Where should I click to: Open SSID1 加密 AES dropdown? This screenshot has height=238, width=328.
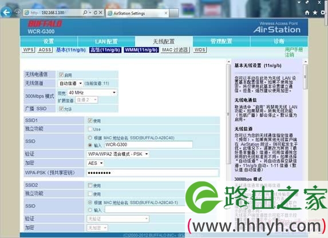(x=95, y=163)
